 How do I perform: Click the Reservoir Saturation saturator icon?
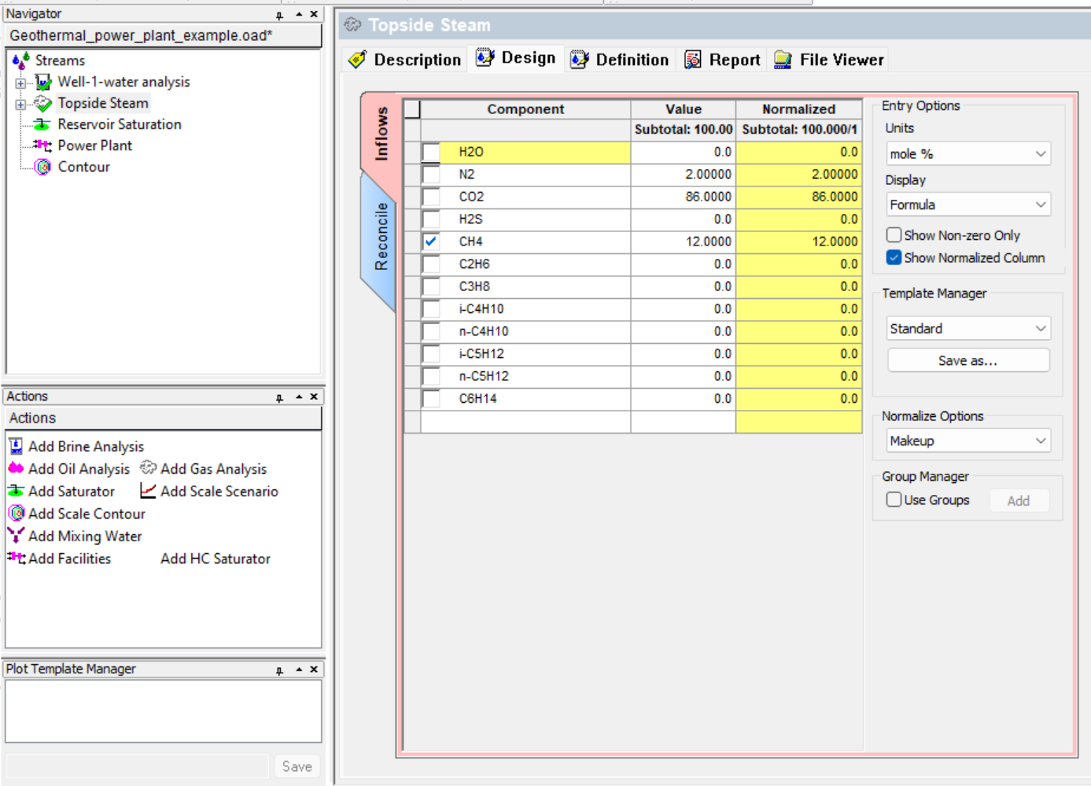pos(42,124)
